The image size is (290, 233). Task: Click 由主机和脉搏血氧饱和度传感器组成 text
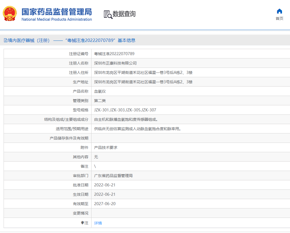click(x=126, y=120)
